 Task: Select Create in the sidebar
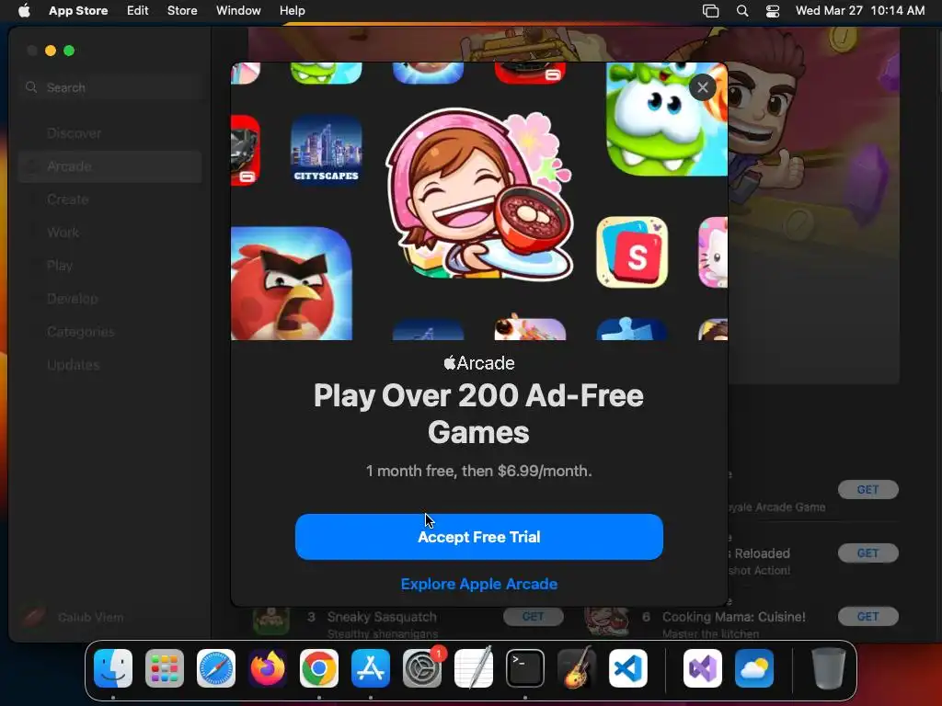[110, 199]
